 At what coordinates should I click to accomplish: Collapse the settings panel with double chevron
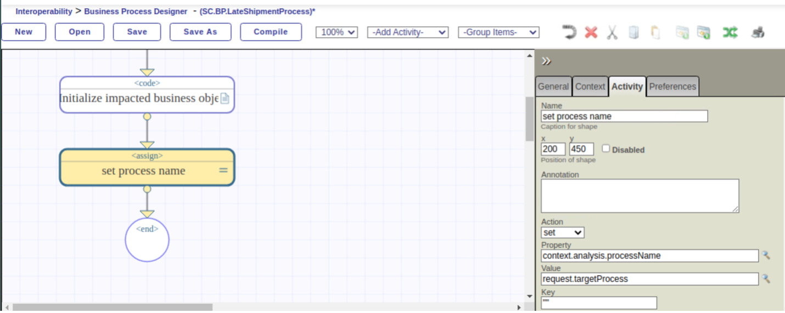click(546, 61)
